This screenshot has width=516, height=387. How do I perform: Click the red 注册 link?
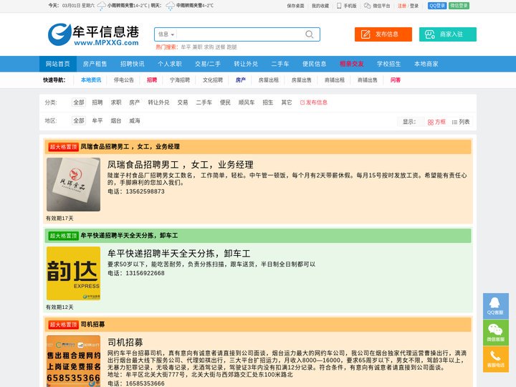click(x=402, y=6)
